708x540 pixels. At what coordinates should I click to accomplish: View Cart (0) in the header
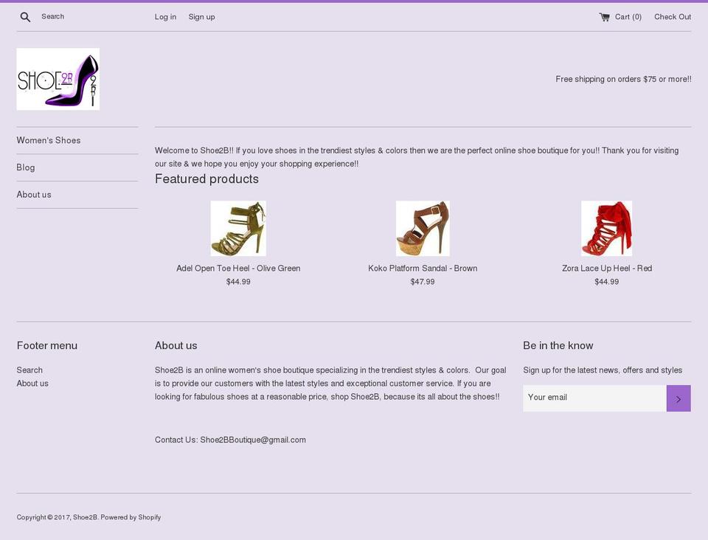click(x=627, y=16)
